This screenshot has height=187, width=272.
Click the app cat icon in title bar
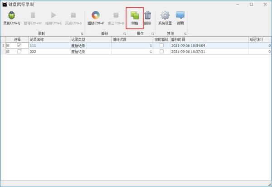click(x=5, y=5)
